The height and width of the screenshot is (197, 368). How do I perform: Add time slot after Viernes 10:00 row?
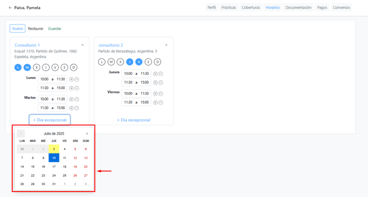155,94
